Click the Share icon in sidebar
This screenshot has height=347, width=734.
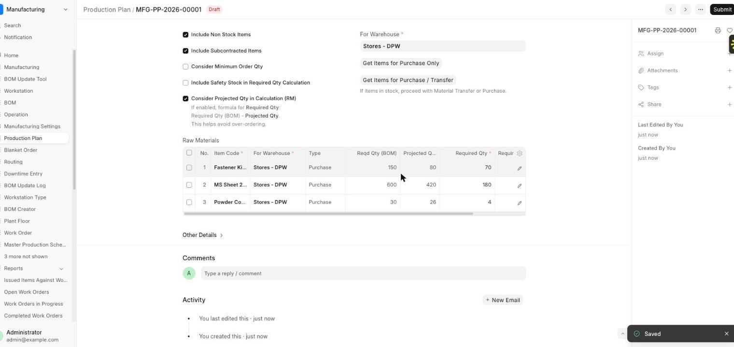pos(641,104)
